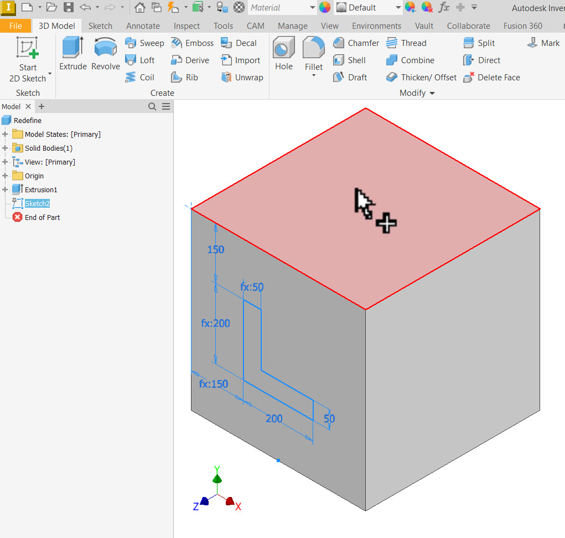Click the color wheel appearance swatch
This screenshot has width=565, height=538.
[x=325, y=8]
